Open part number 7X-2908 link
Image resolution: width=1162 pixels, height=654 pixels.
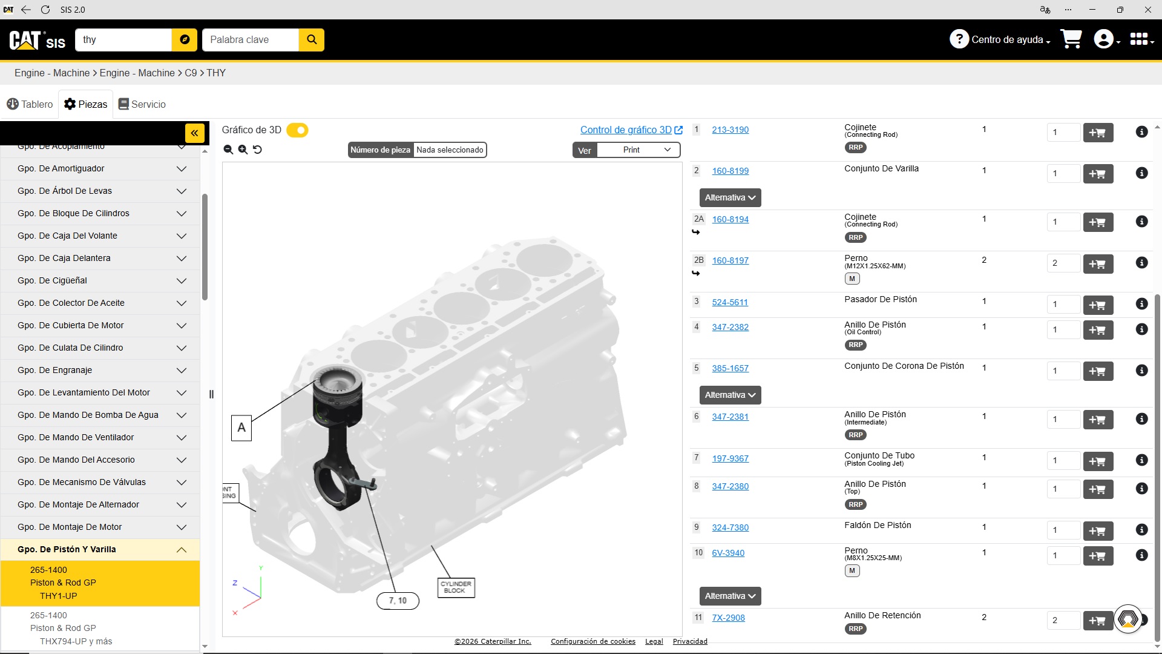tap(728, 618)
